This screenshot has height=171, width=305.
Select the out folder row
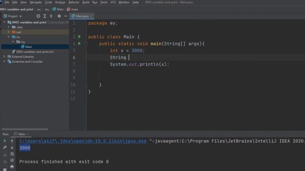[x=35, y=32]
